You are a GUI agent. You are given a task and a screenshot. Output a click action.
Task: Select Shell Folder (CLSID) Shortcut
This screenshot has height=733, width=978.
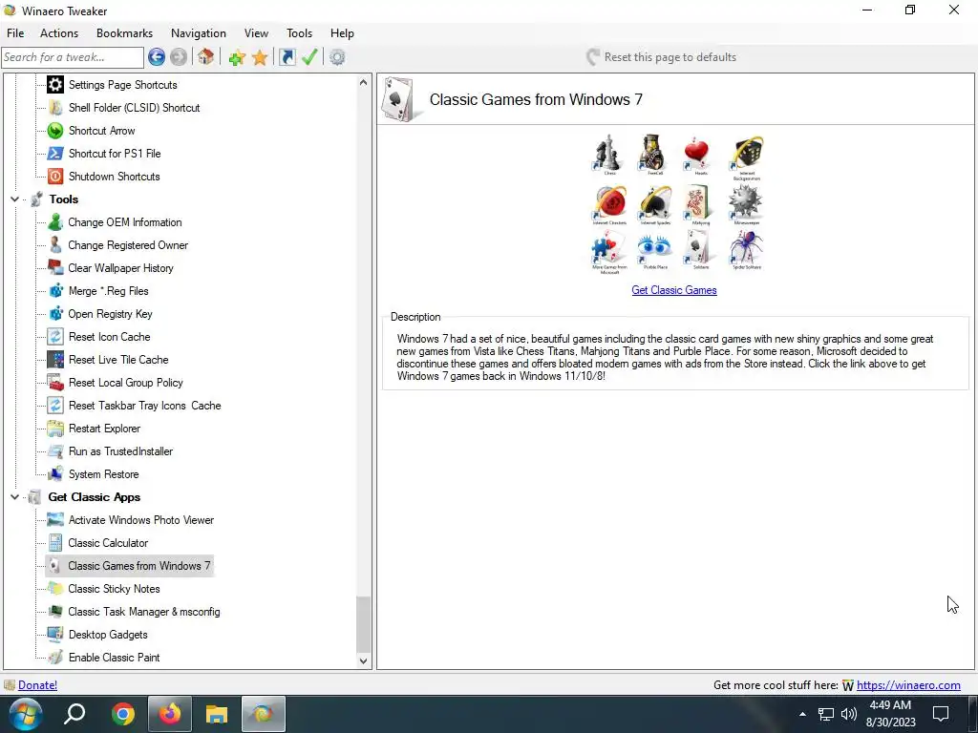(x=134, y=108)
